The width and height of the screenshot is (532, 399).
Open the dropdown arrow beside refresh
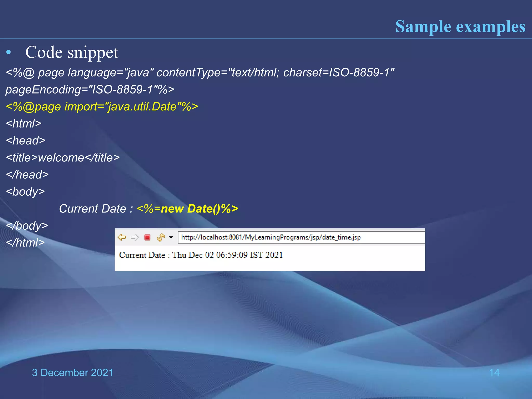pos(171,237)
